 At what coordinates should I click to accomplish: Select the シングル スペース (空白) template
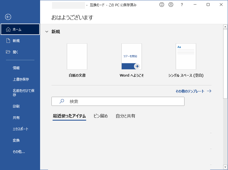click(186, 56)
